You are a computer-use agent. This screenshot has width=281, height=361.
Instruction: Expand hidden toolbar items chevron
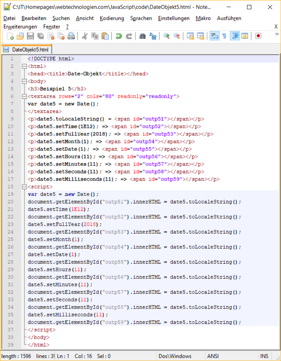coord(277,34)
